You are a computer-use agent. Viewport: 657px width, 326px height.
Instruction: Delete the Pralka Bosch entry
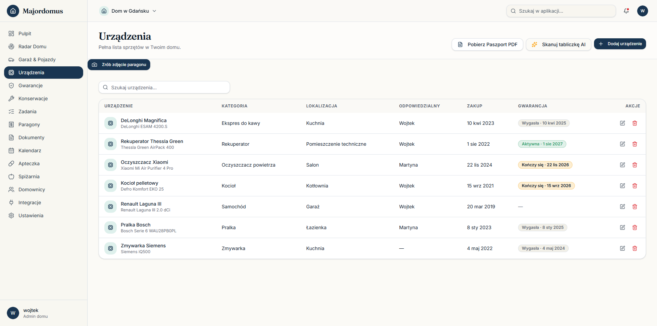[x=635, y=227]
